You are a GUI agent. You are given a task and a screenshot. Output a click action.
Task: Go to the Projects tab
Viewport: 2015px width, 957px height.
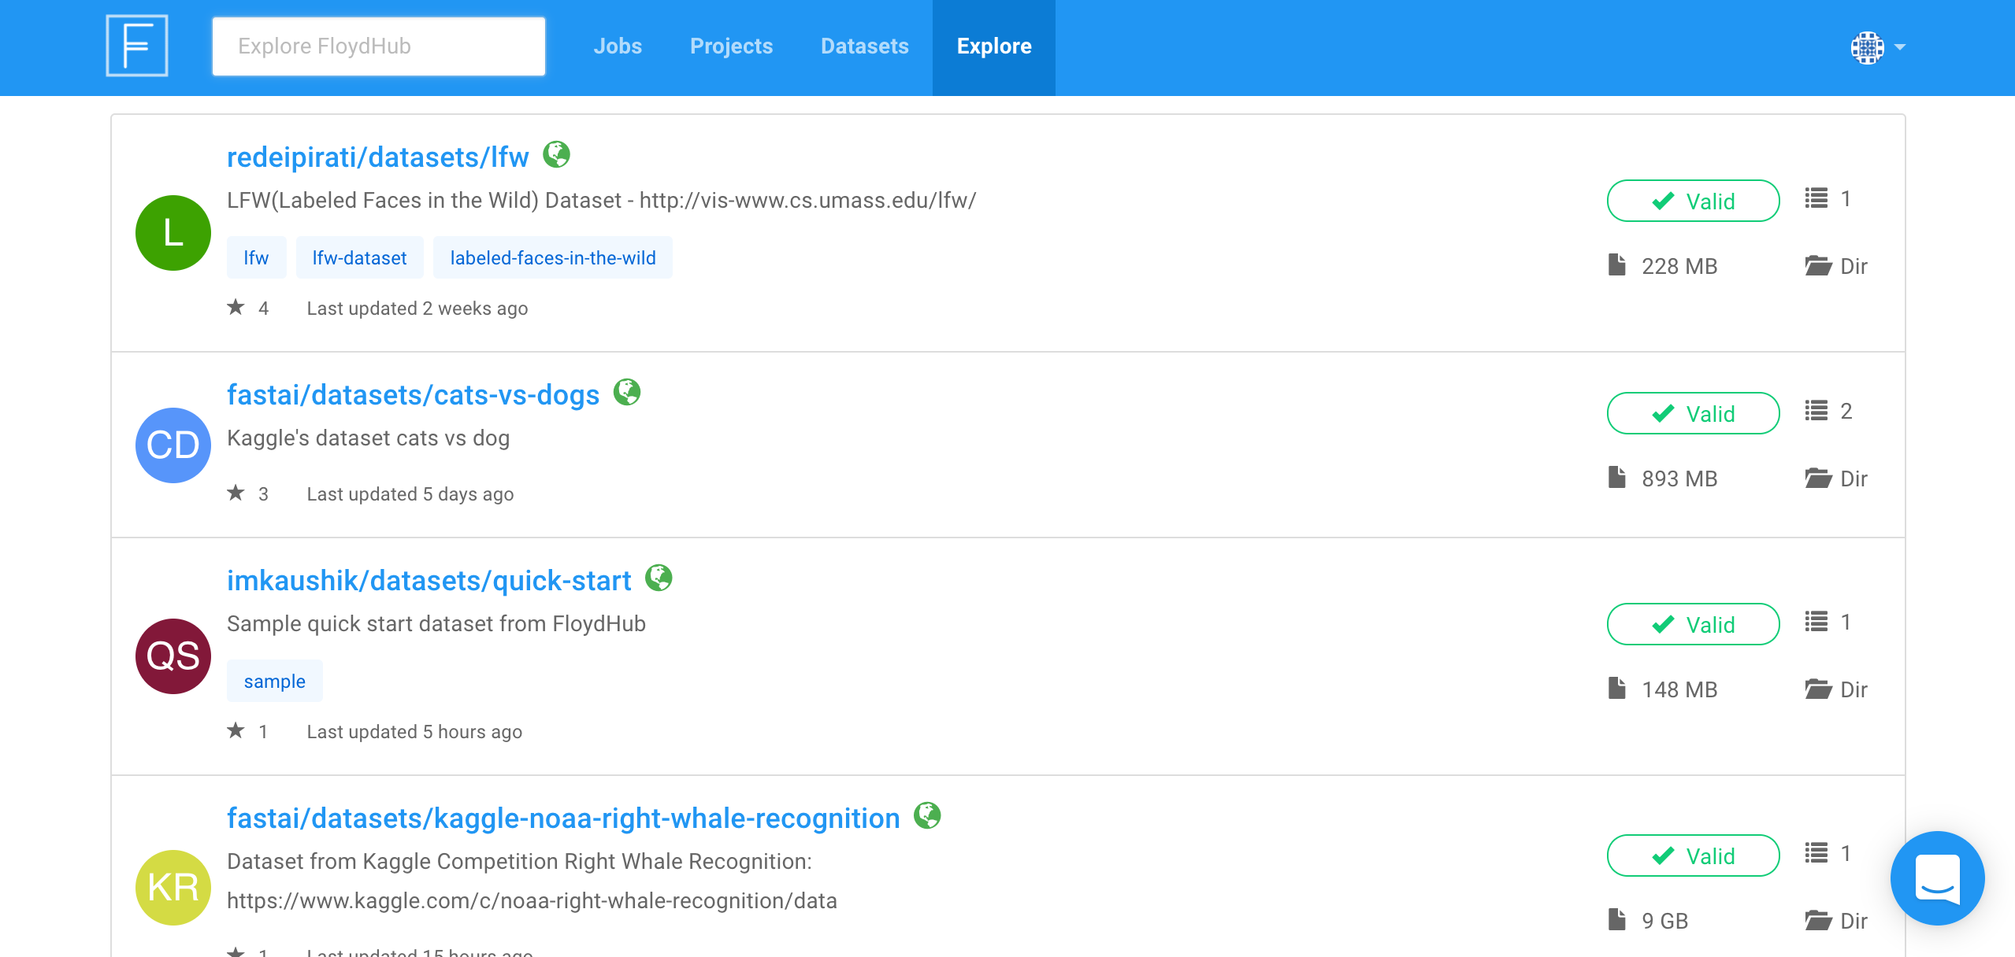click(x=731, y=46)
